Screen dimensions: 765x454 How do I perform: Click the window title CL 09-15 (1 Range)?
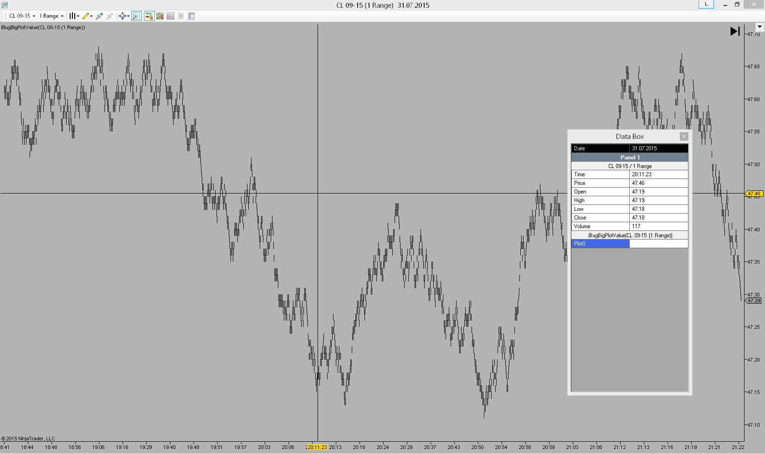(x=365, y=5)
